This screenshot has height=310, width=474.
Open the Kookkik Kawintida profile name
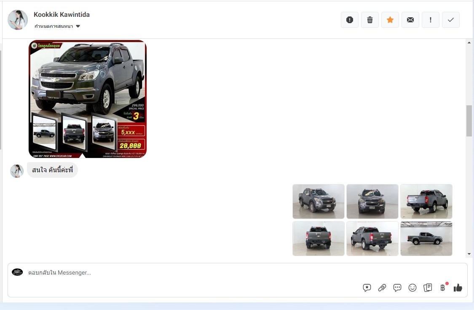(x=62, y=15)
